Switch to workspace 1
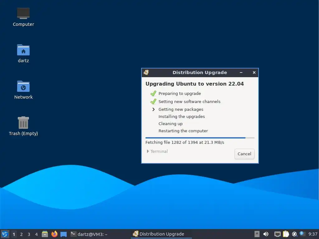The image size is (319, 239). [x=14, y=234]
